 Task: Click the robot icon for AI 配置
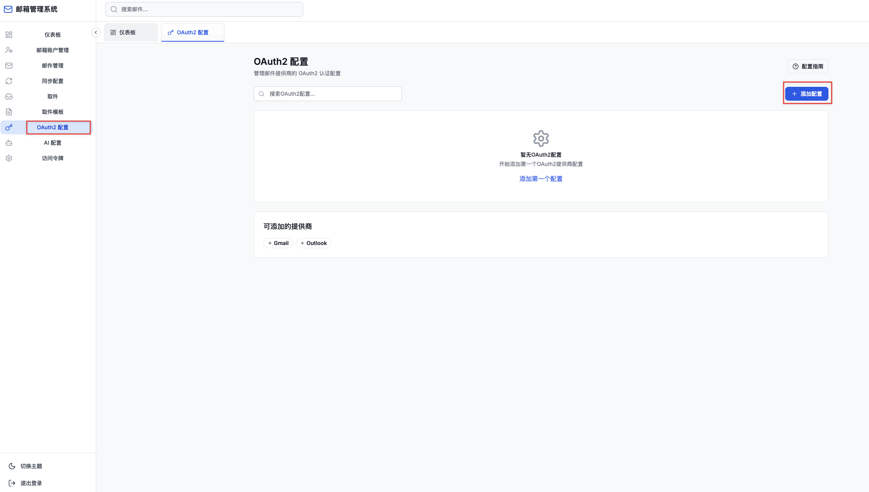click(9, 143)
